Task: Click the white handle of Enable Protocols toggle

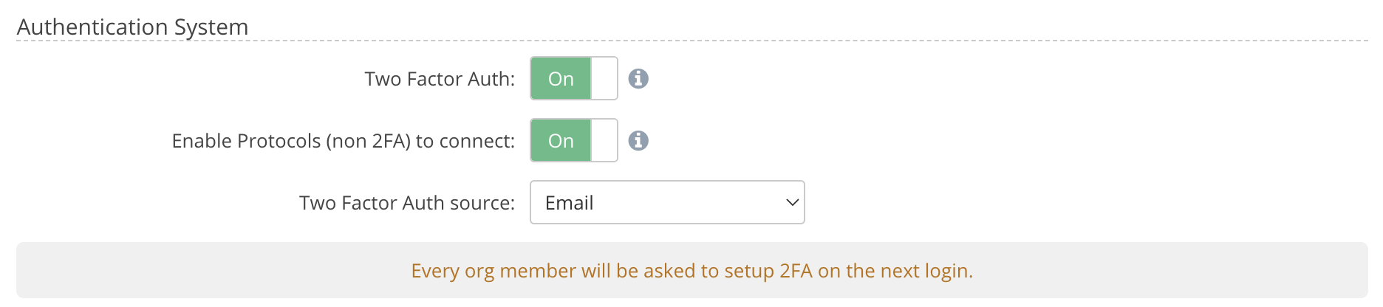Action: (604, 140)
